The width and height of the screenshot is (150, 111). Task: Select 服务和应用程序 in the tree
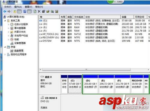point(19,55)
